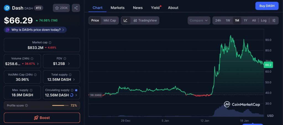Expand FDV details chevron
This screenshot has width=283, height=125.
[69, 64]
